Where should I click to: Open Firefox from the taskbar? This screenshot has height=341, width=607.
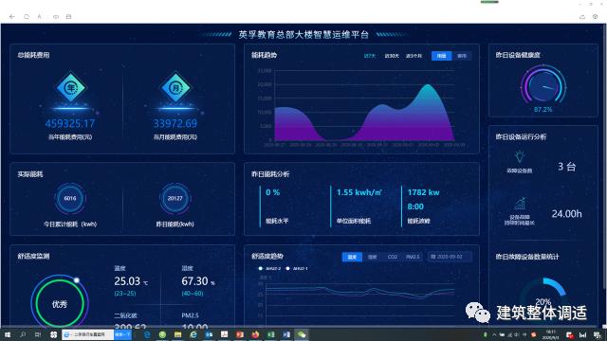(255, 334)
